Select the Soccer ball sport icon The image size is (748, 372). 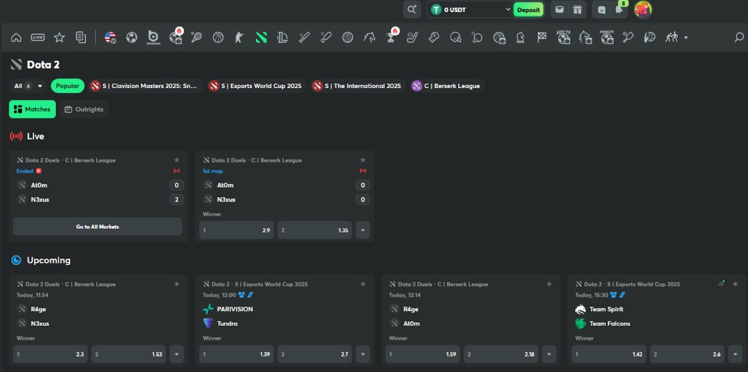[x=132, y=37]
